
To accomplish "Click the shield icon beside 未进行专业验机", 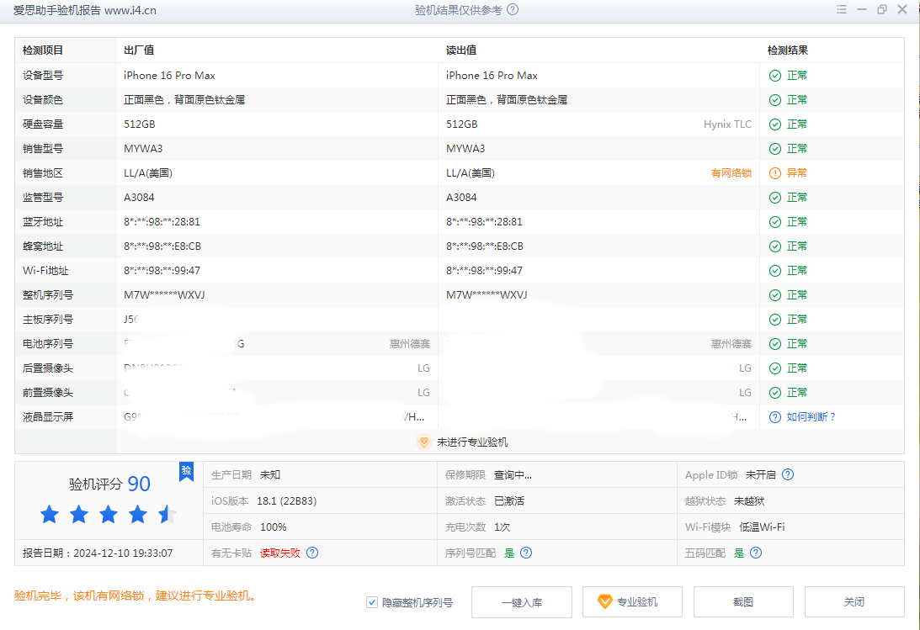I will click(x=423, y=442).
